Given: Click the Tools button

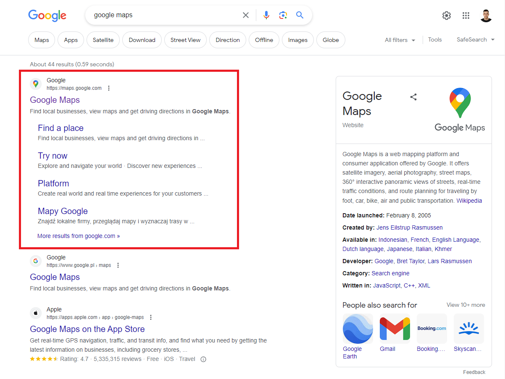Looking at the screenshot, I should (435, 39).
